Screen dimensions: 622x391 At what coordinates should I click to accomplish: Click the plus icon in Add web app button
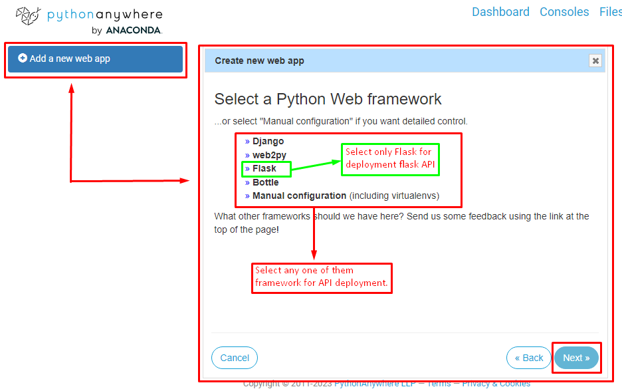(22, 58)
